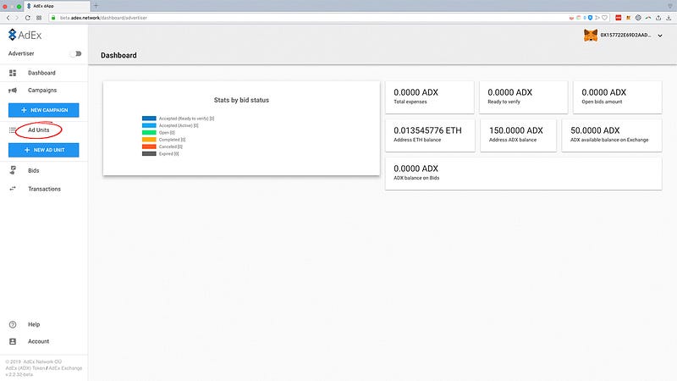
Task: Open a new browser tab with plus
Action: [x=96, y=6]
